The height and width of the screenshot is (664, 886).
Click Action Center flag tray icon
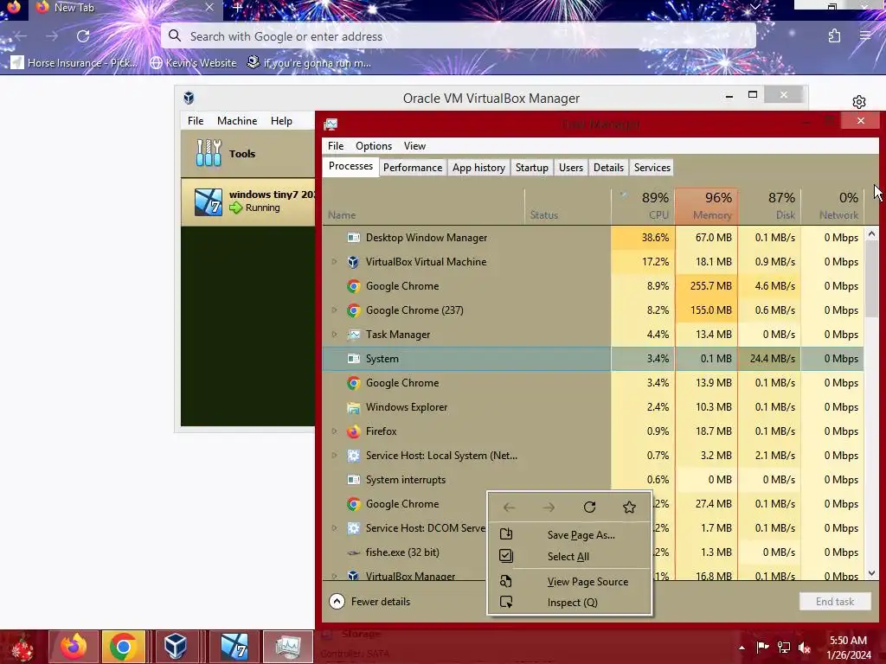coord(762,648)
